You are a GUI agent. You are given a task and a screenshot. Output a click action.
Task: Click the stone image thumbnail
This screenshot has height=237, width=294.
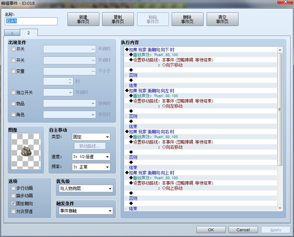(26, 151)
